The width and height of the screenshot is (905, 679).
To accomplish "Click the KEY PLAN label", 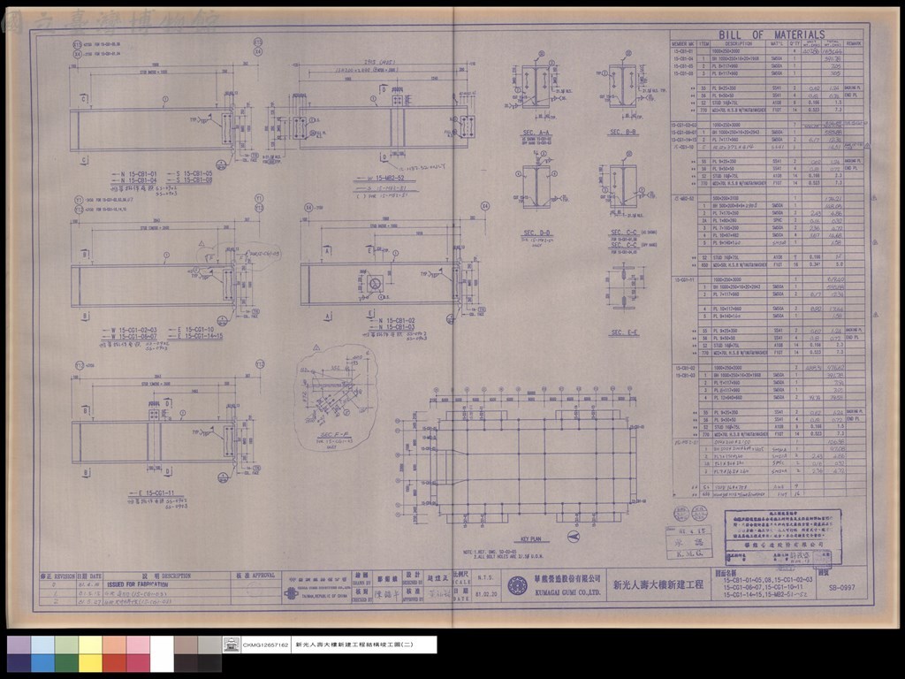I will (x=531, y=539).
